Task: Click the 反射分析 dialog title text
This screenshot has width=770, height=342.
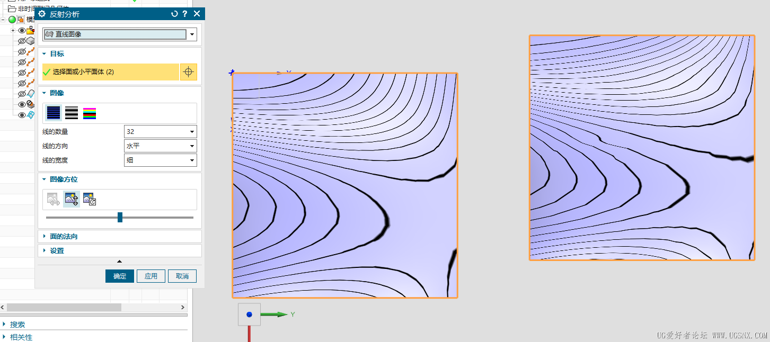Action: [x=65, y=14]
